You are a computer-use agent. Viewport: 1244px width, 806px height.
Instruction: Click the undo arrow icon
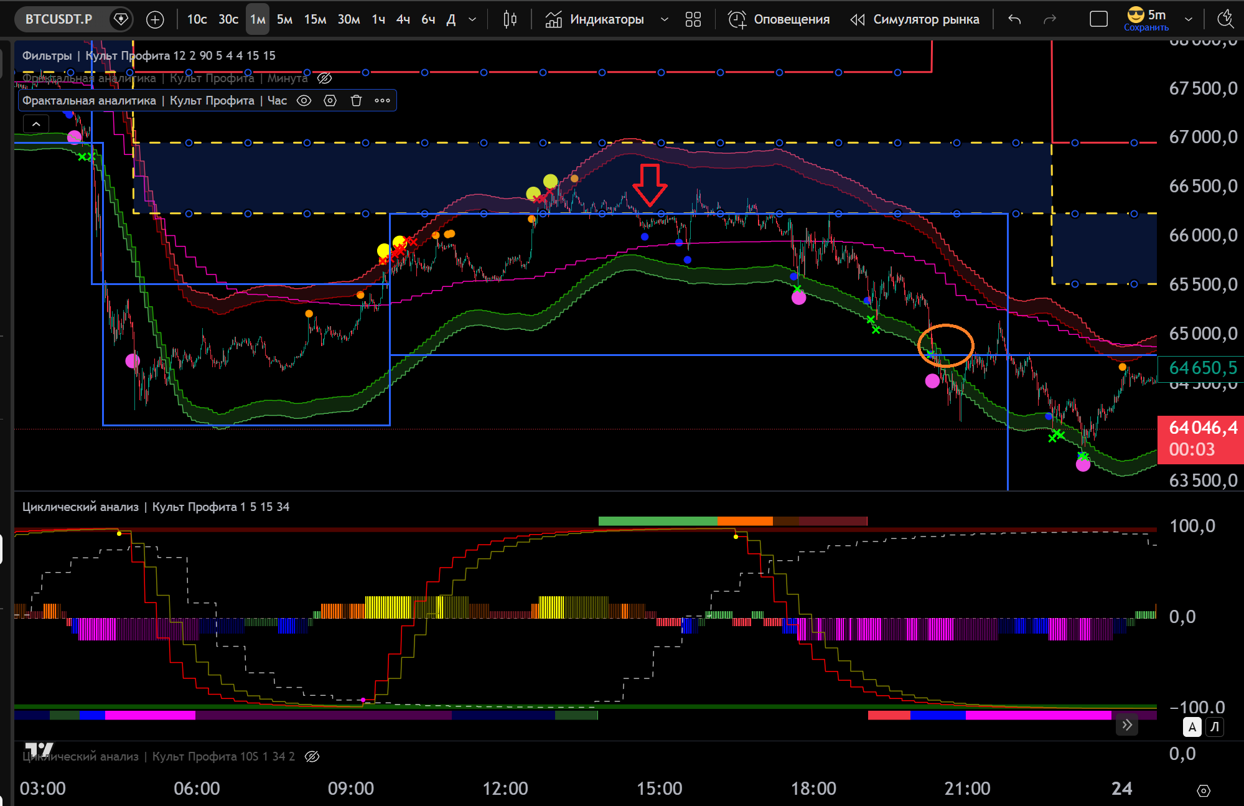click(1014, 19)
